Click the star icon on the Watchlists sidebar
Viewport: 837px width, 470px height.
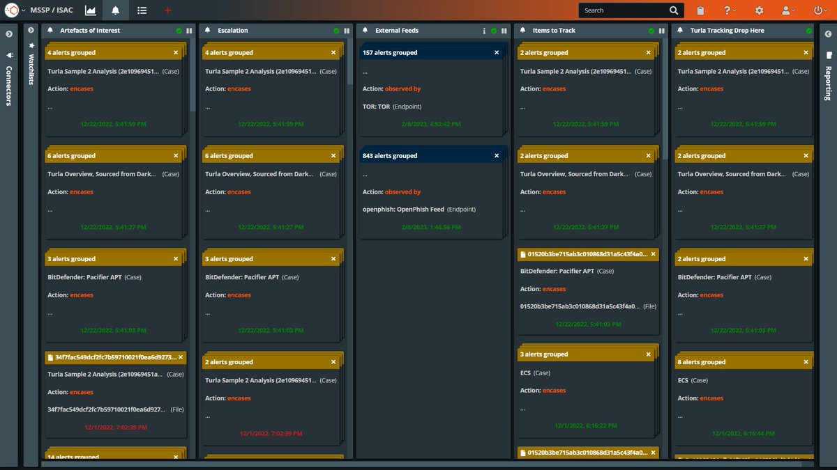[x=30, y=45]
